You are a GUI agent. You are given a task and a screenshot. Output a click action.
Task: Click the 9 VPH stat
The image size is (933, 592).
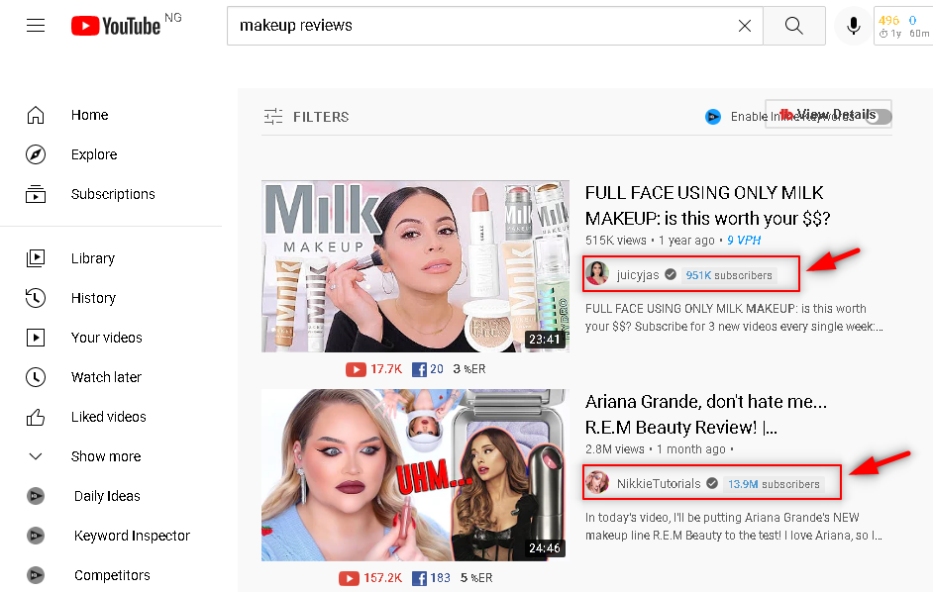click(x=744, y=241)
